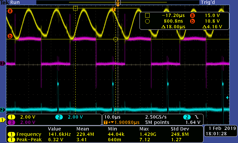The image size is (238, 143).
Task: Click the red a icon in readout
Action: point(192,15)
